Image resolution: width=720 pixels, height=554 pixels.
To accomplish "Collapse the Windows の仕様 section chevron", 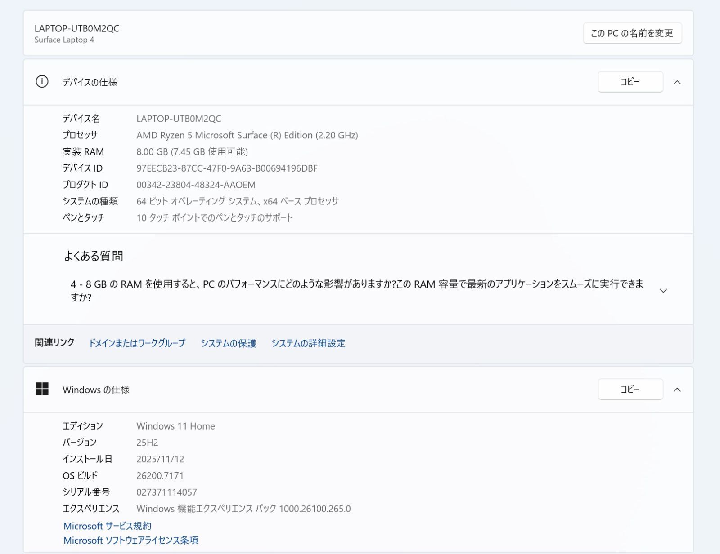I will point(678,390).
